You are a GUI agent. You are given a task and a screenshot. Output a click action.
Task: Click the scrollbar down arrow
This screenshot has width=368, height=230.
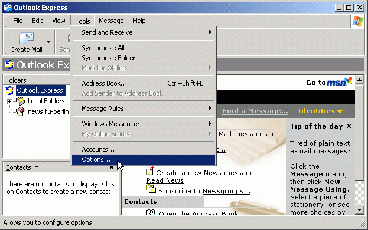(x=360, y=210)
